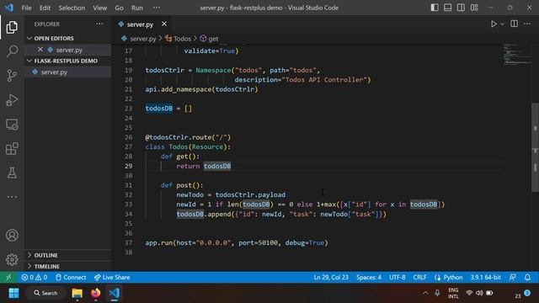Toggle the primary side bar layout icon
The width and height of the screenshot is (539, 303).
(435, 8)
